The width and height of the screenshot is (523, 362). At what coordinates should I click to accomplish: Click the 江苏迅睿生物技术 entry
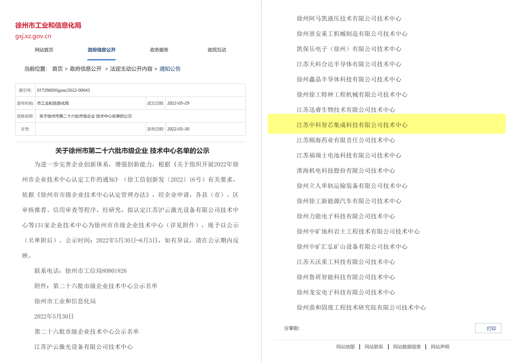(346, 110)
